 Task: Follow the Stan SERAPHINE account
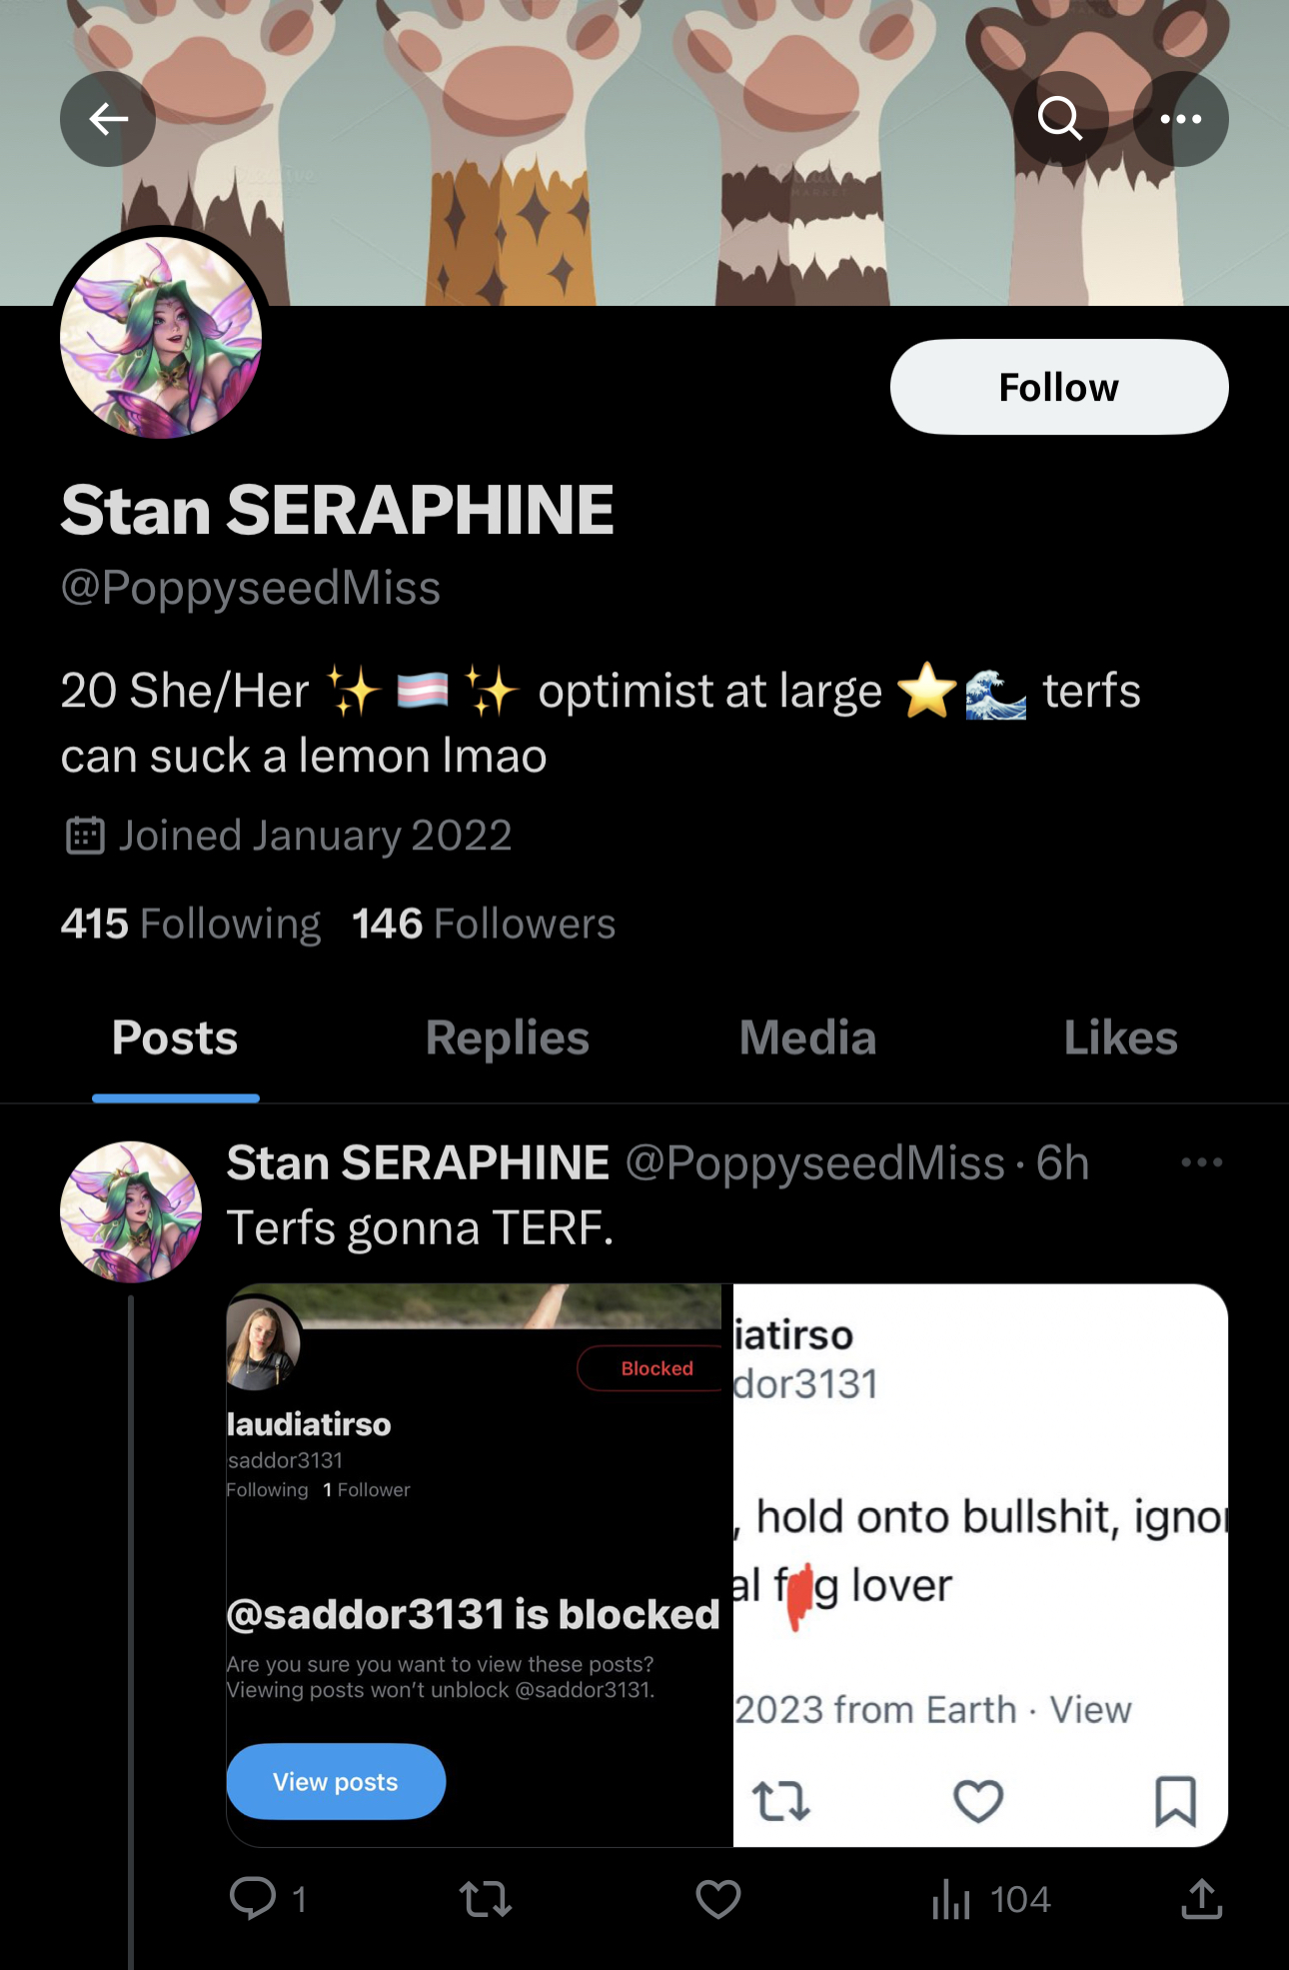click(1059, 387)
